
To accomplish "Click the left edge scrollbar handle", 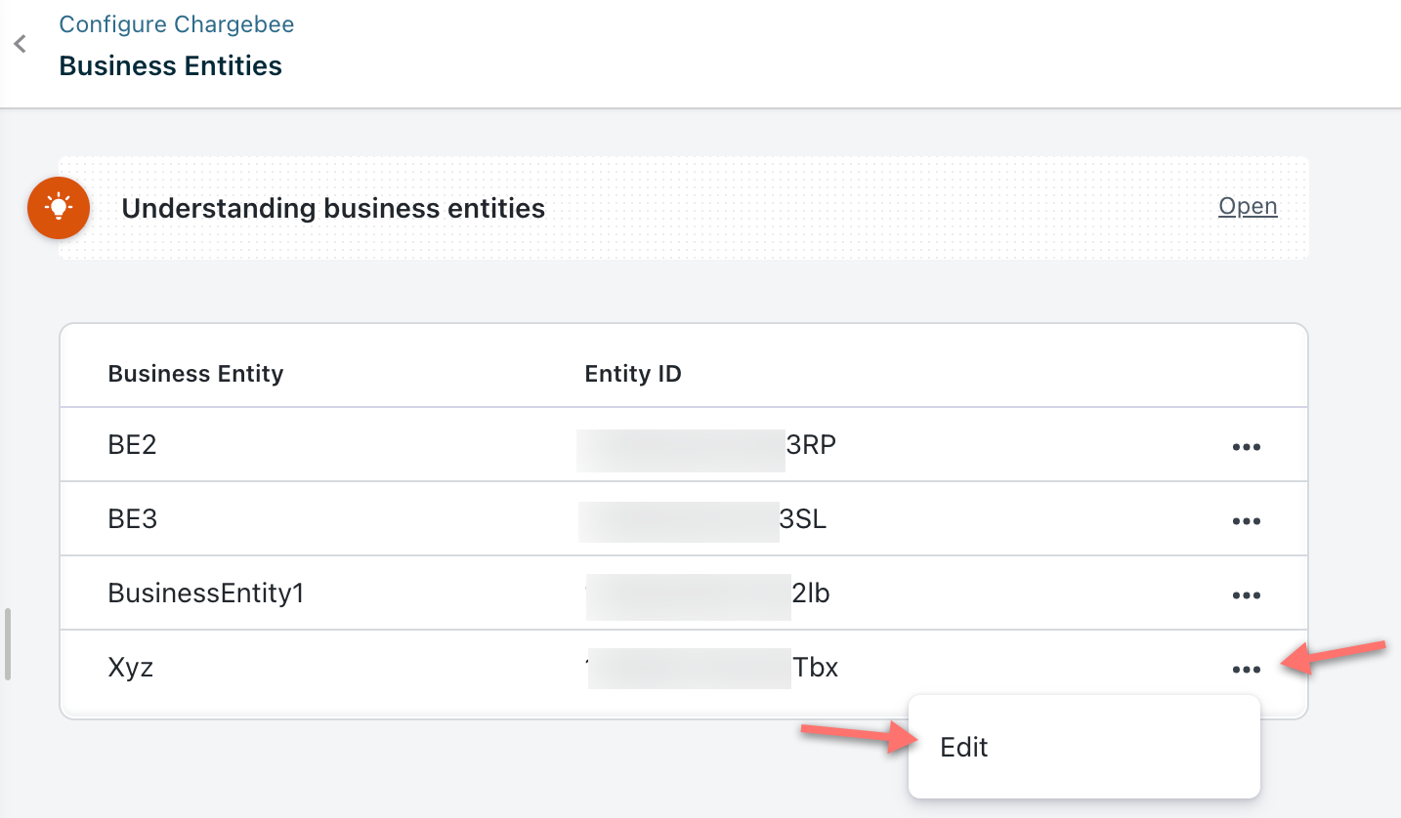I will (x=8, y=644).
